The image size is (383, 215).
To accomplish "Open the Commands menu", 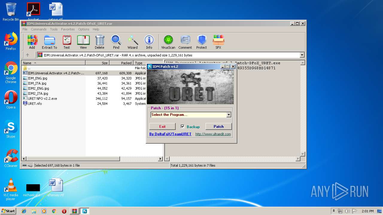I will click(x=39, y=29).
